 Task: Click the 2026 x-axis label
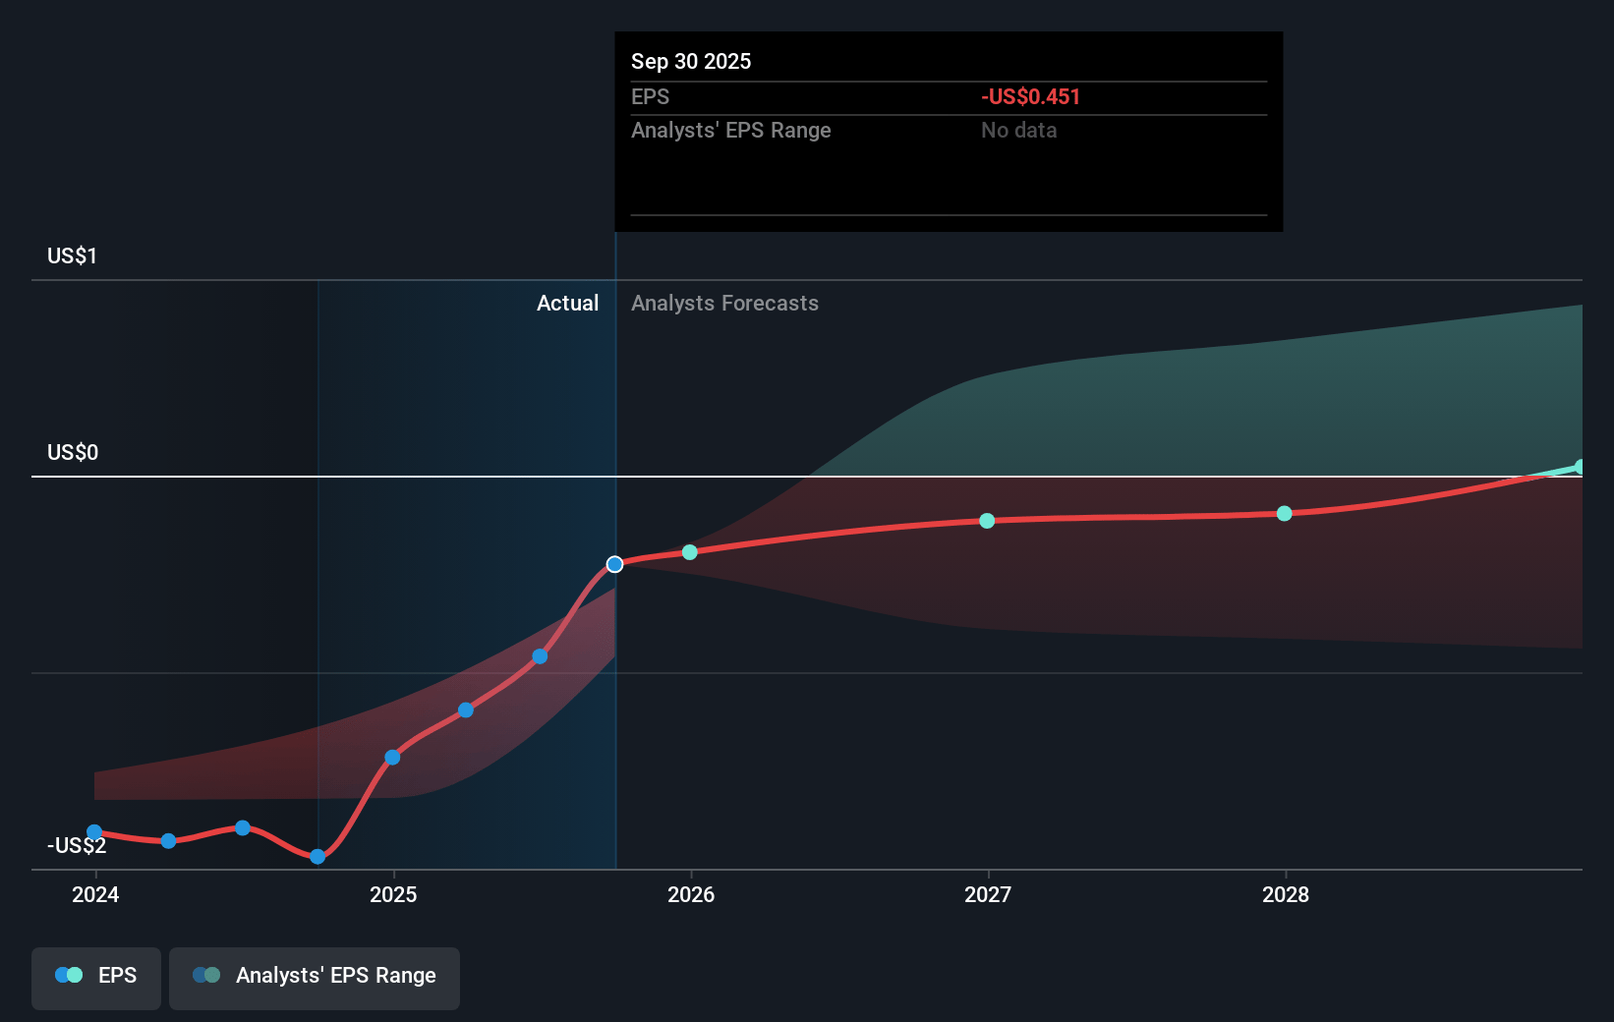690,894
